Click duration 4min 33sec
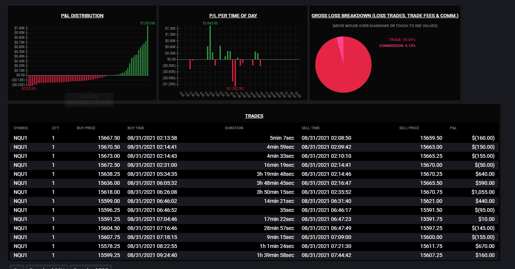This screenshot has height=269, width=515. click(x=280, y=156)
